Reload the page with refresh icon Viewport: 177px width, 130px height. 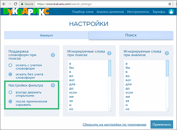(16, 4)
